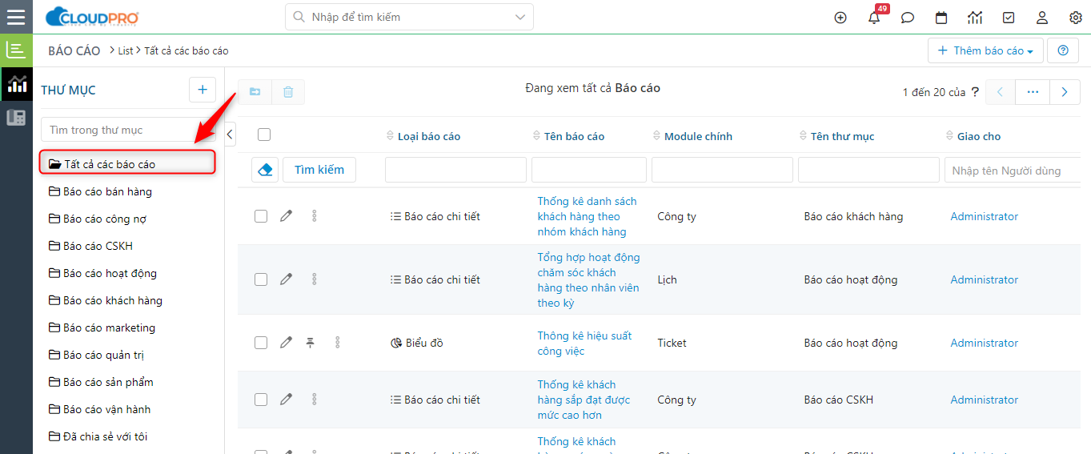
Task: Open the notifications bell icon
Action: (874, 18)
